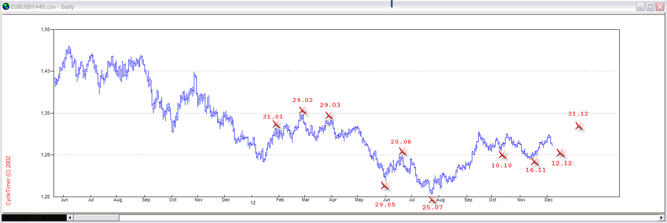Select the red X marker for 16.11
The image size is (667, 223).
(535, 162)
